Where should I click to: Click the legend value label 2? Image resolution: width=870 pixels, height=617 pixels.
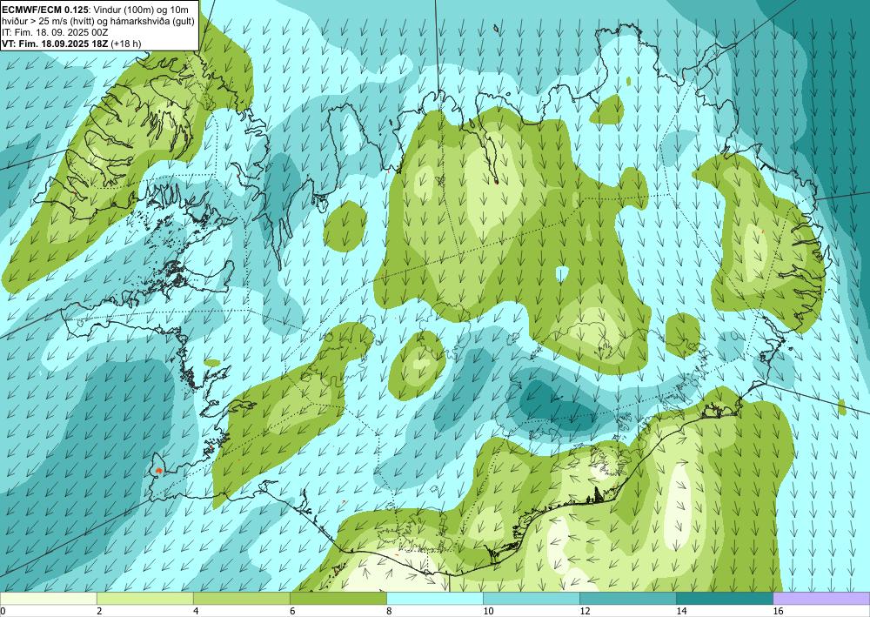point(99,611)
